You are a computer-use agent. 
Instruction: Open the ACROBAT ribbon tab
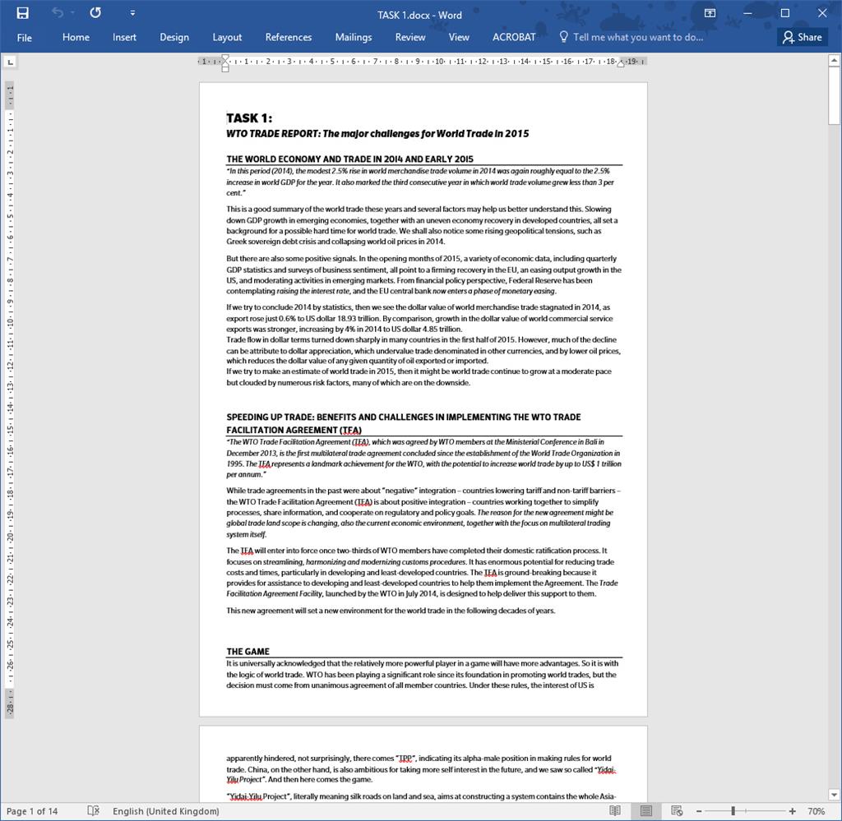514,38
